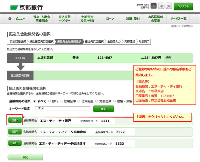200x162 pixels.
Task: Select the 銀行 radio button
Action: pos(49,101)
